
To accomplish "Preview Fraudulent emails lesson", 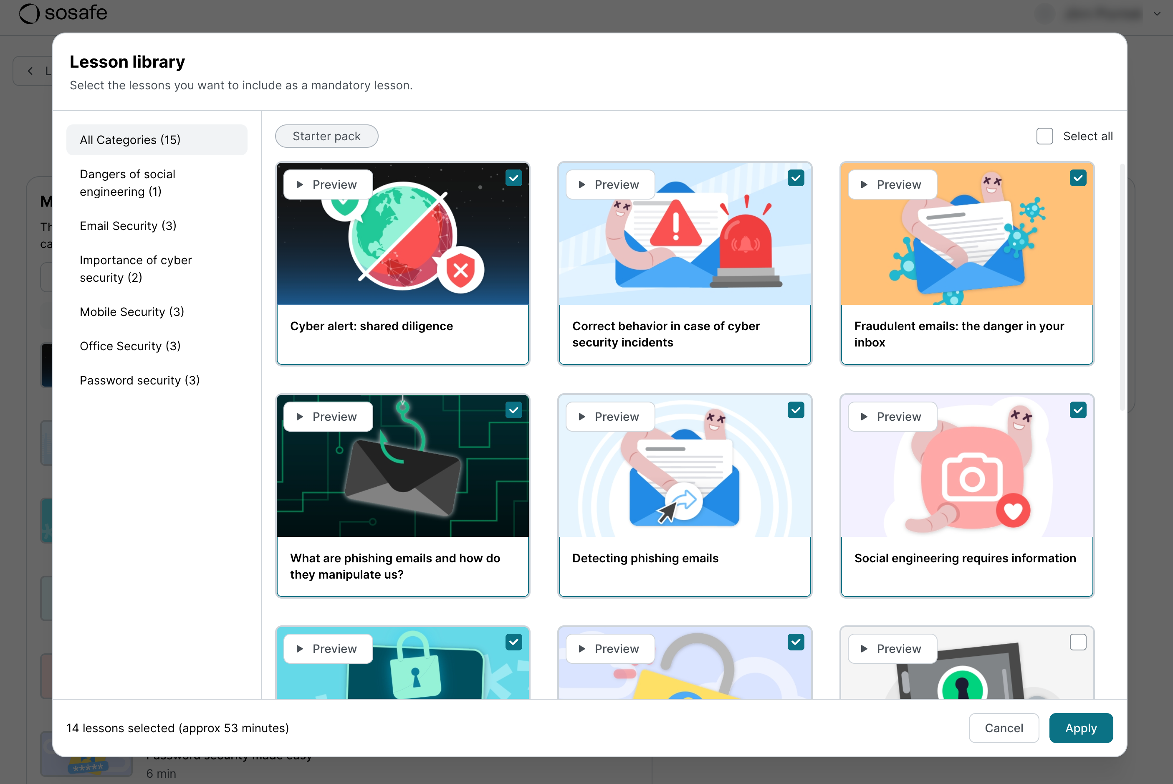I will click(892, 185).
